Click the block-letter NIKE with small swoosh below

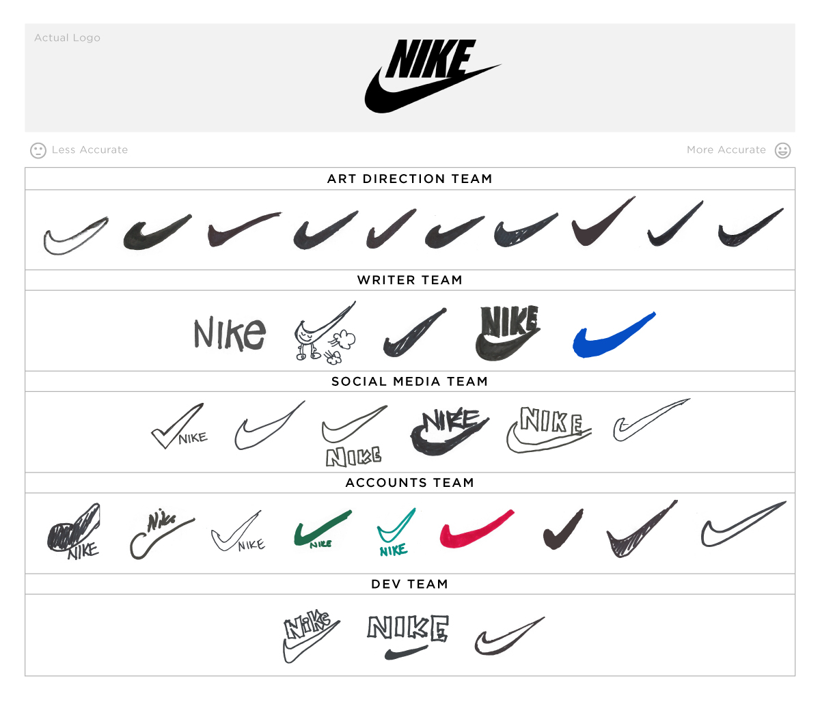point(408,637)
